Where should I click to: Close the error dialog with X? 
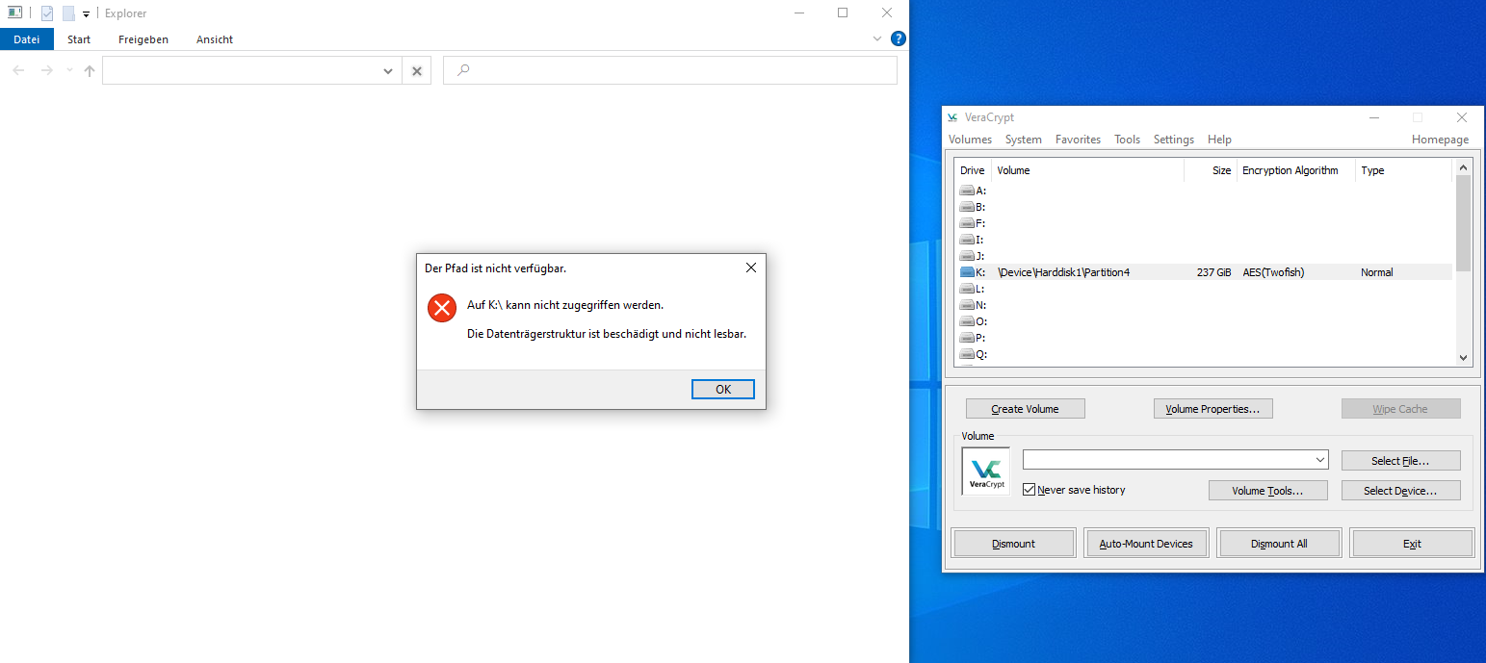click(751, 268)
